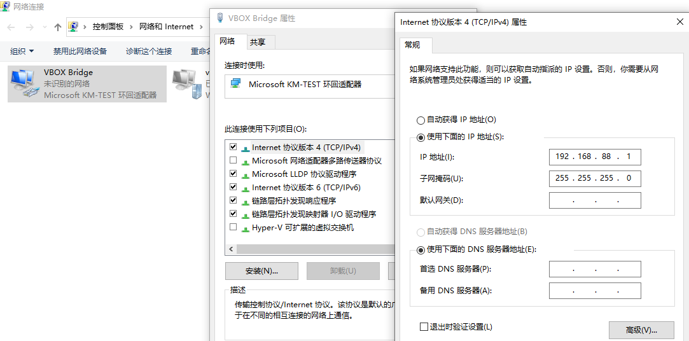This screenshot has width=689, height=341.
Task: Select the second network adapter icon
Action: [x=188, y=83]
